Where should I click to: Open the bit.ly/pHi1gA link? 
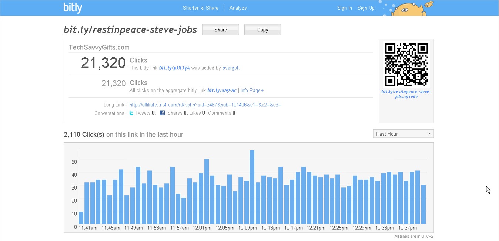pyautogui.click(x=174, y=68)
